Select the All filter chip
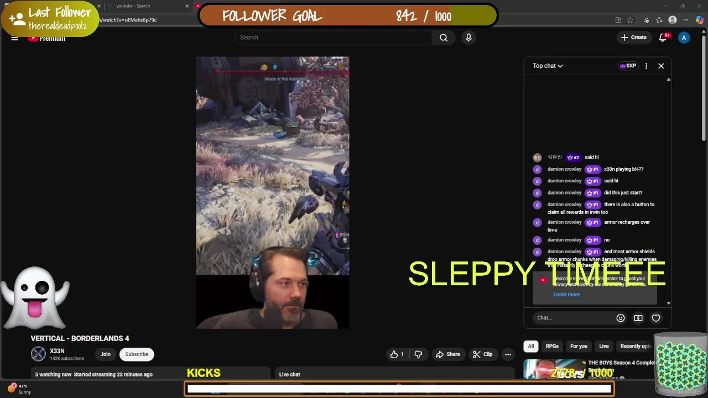The image size is (708, 398). click(531, 346)
